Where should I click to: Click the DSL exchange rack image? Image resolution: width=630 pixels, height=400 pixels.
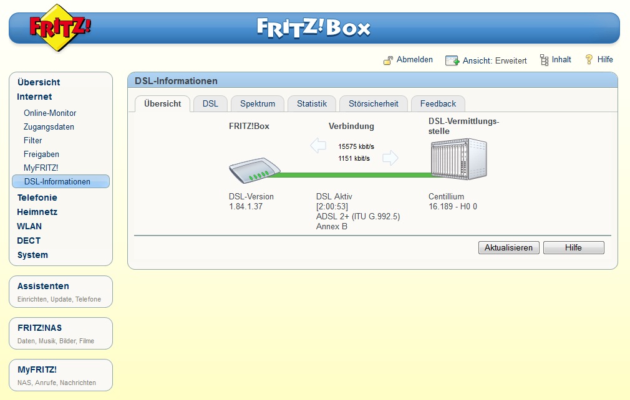coord(459,159)
